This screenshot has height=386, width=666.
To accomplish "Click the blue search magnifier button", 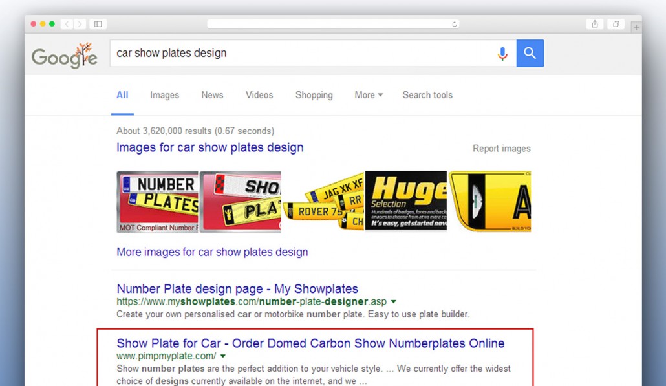I will (530, 53).
